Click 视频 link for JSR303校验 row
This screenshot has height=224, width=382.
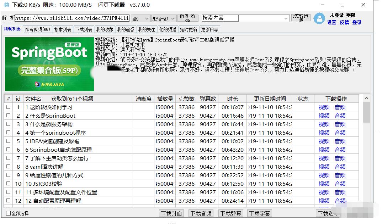(324, 184)
